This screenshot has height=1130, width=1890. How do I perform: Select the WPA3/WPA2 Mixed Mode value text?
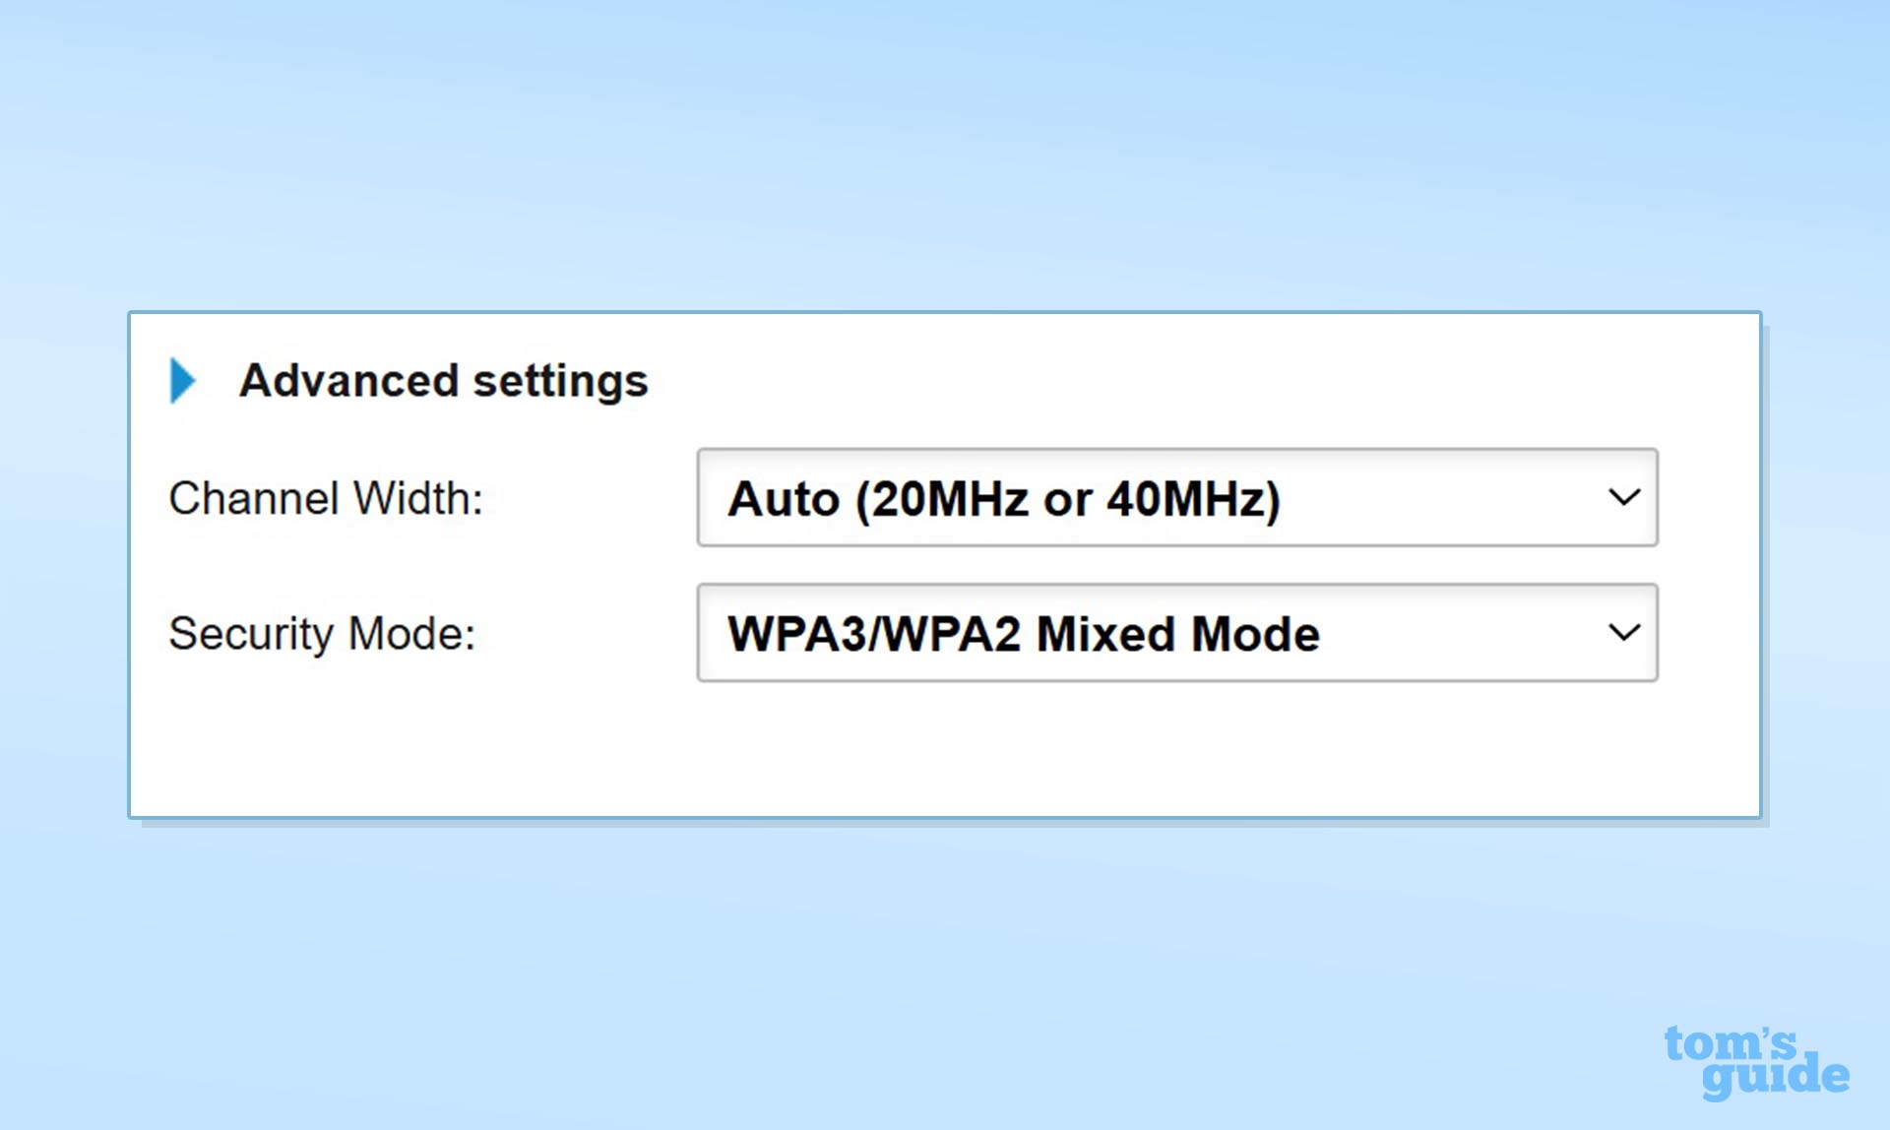(x=1023, y=634)
